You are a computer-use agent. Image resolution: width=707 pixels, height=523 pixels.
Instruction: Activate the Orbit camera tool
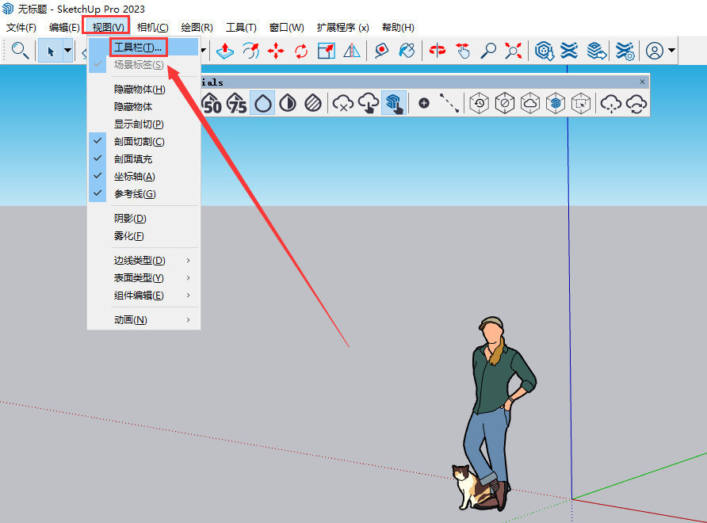pos(436,51)
